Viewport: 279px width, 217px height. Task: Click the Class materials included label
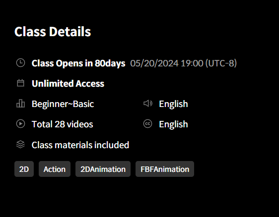[80, 145]
